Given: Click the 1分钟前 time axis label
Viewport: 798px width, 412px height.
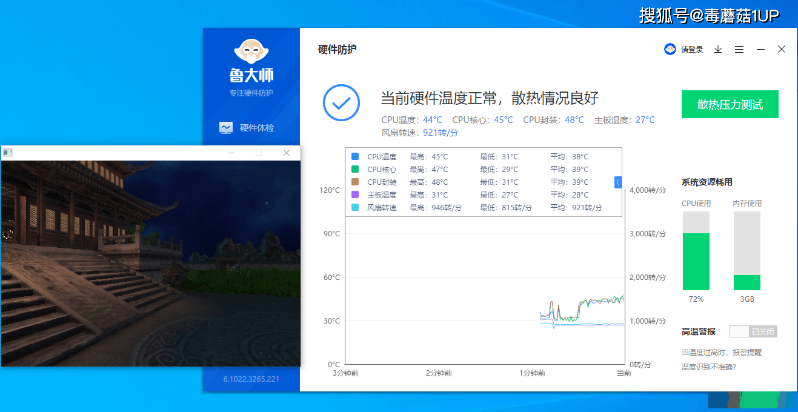Looking at the screenshot, I should point(532,373).
